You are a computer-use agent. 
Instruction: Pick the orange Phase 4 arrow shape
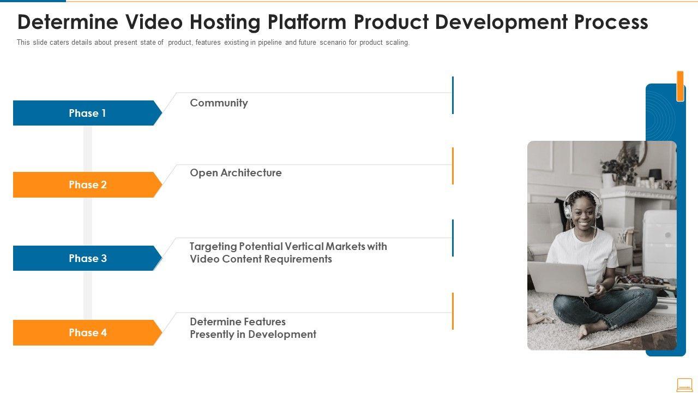87,332
